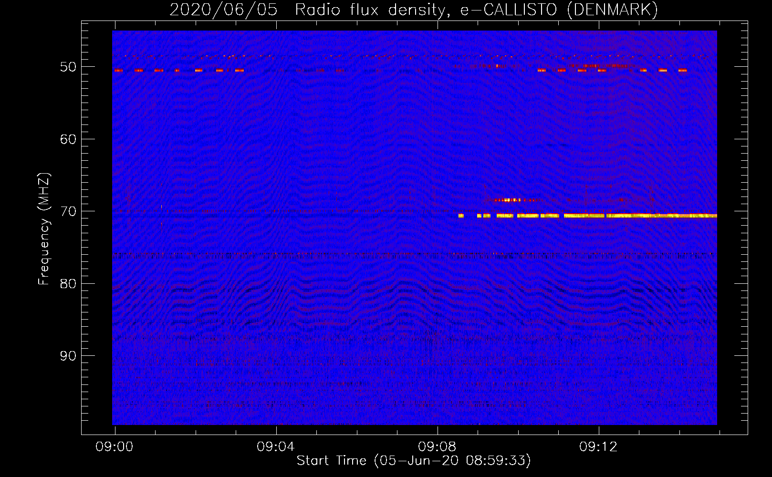The height and width of the screenshot is (477, 772).
Task: Click the '60' frequency tick label
Action: (x=68, y=139)
